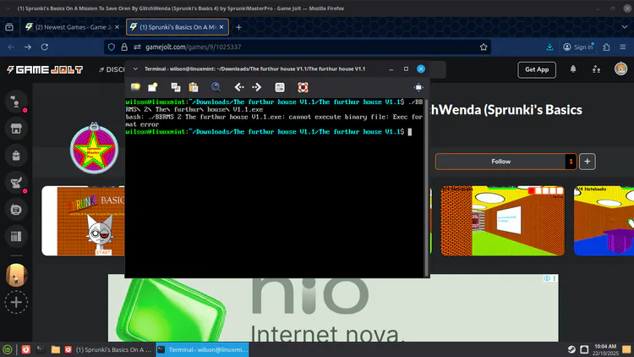
Task: Bookmark this page with star icon
Action: pyautogui.click(x=484, y=47)
